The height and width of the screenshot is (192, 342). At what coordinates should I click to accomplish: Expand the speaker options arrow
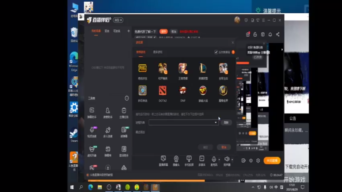click(232, 160)
